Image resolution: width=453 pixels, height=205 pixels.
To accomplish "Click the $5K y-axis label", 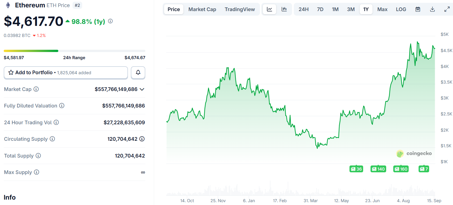I will click(444, 34).
